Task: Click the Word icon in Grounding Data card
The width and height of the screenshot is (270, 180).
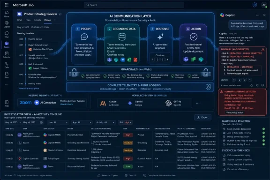Action: click(122, 60)
